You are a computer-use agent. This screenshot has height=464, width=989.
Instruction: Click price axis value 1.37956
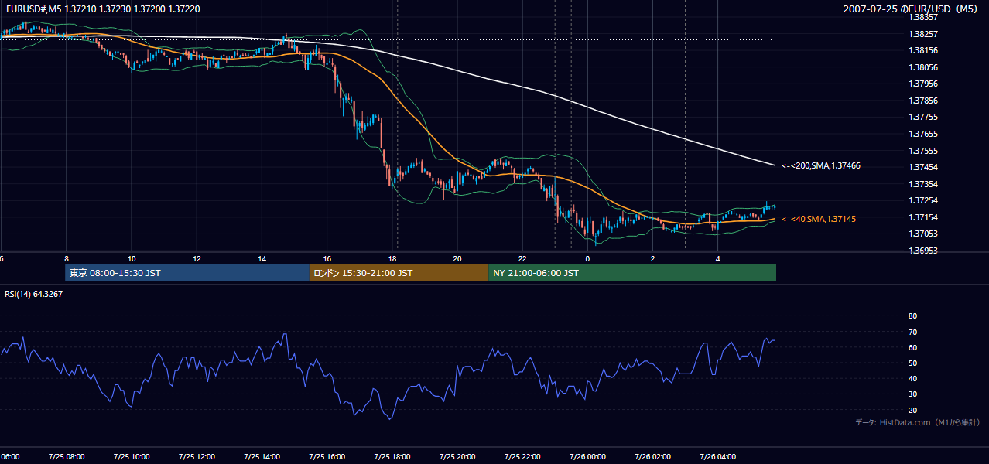tap(923, 84)
